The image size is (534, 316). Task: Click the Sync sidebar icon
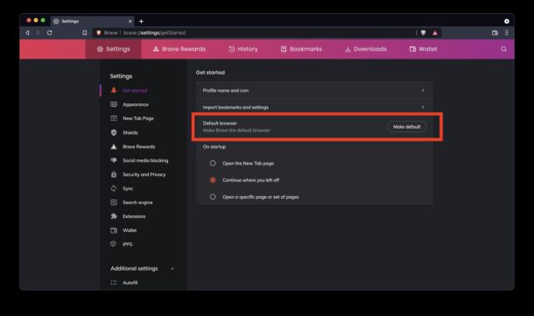(114, 188)
